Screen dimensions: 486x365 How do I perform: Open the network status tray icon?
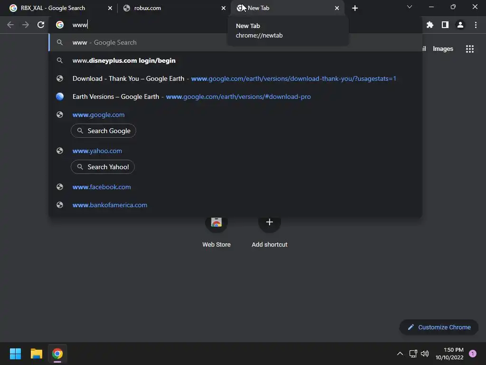click(413, 354)
